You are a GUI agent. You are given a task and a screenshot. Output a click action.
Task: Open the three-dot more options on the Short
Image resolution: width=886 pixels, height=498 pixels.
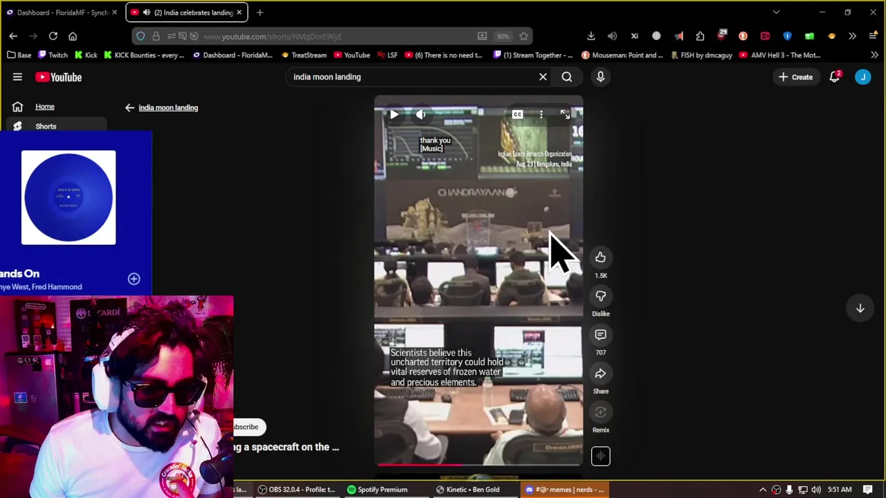coord(541,115)
